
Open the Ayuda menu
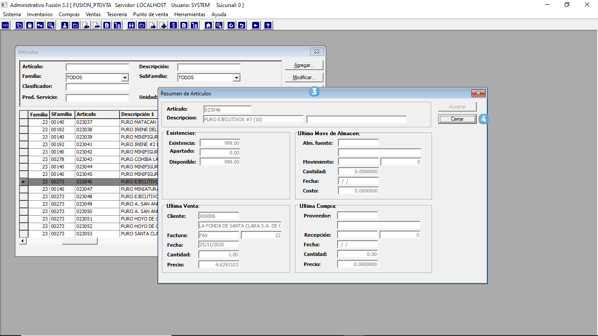(219, 14)
